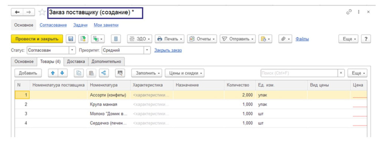The height and width of the screenshot is (144, 380).
Task: Switch to the inner Основное tab
Action: click(24, 61)
